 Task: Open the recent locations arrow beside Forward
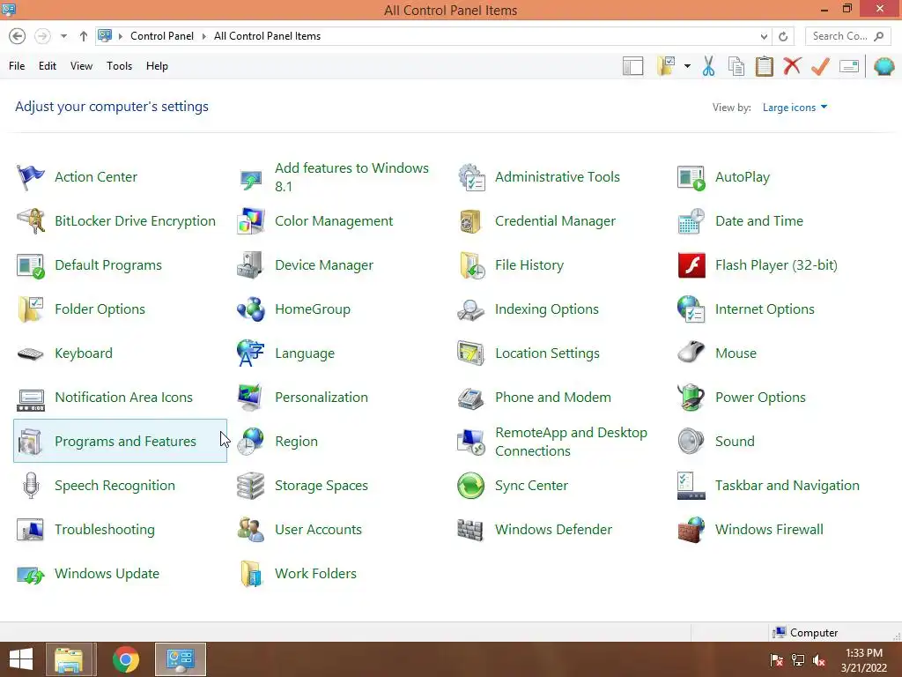point(63,36)
